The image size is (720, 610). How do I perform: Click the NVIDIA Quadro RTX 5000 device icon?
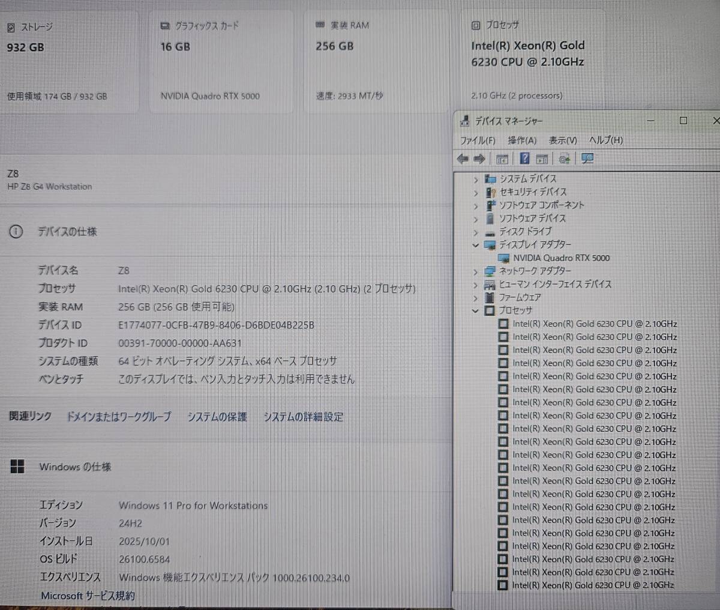point(504,258)
